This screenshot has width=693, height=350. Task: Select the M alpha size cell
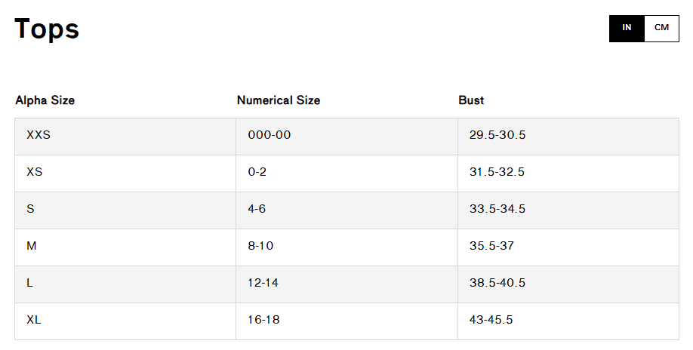click(x=125, y=247)
